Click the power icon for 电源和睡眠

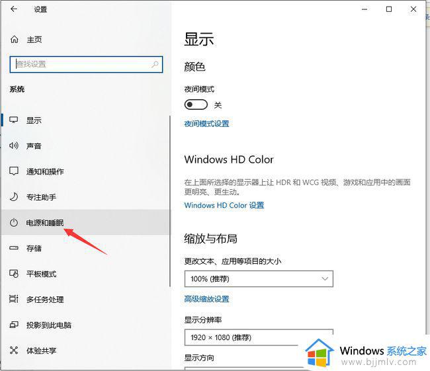pos(14,222)
